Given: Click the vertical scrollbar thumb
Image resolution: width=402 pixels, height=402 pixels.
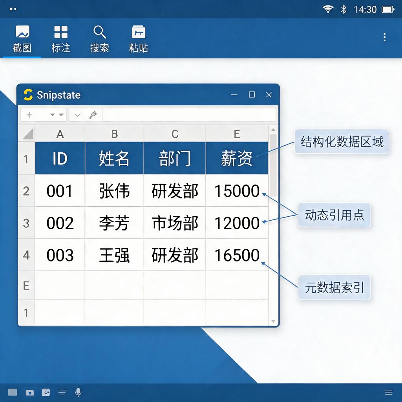Looking at the screenshot, I should (273, 165).
